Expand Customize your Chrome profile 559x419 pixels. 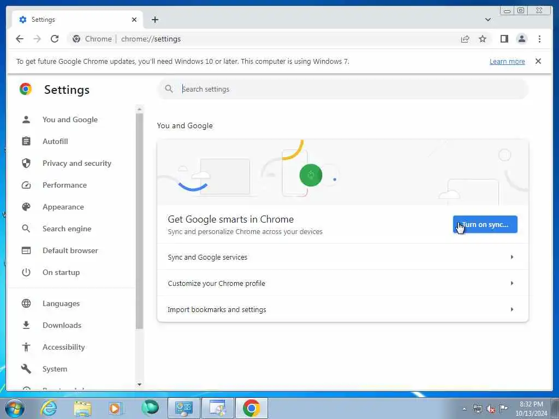343,283
